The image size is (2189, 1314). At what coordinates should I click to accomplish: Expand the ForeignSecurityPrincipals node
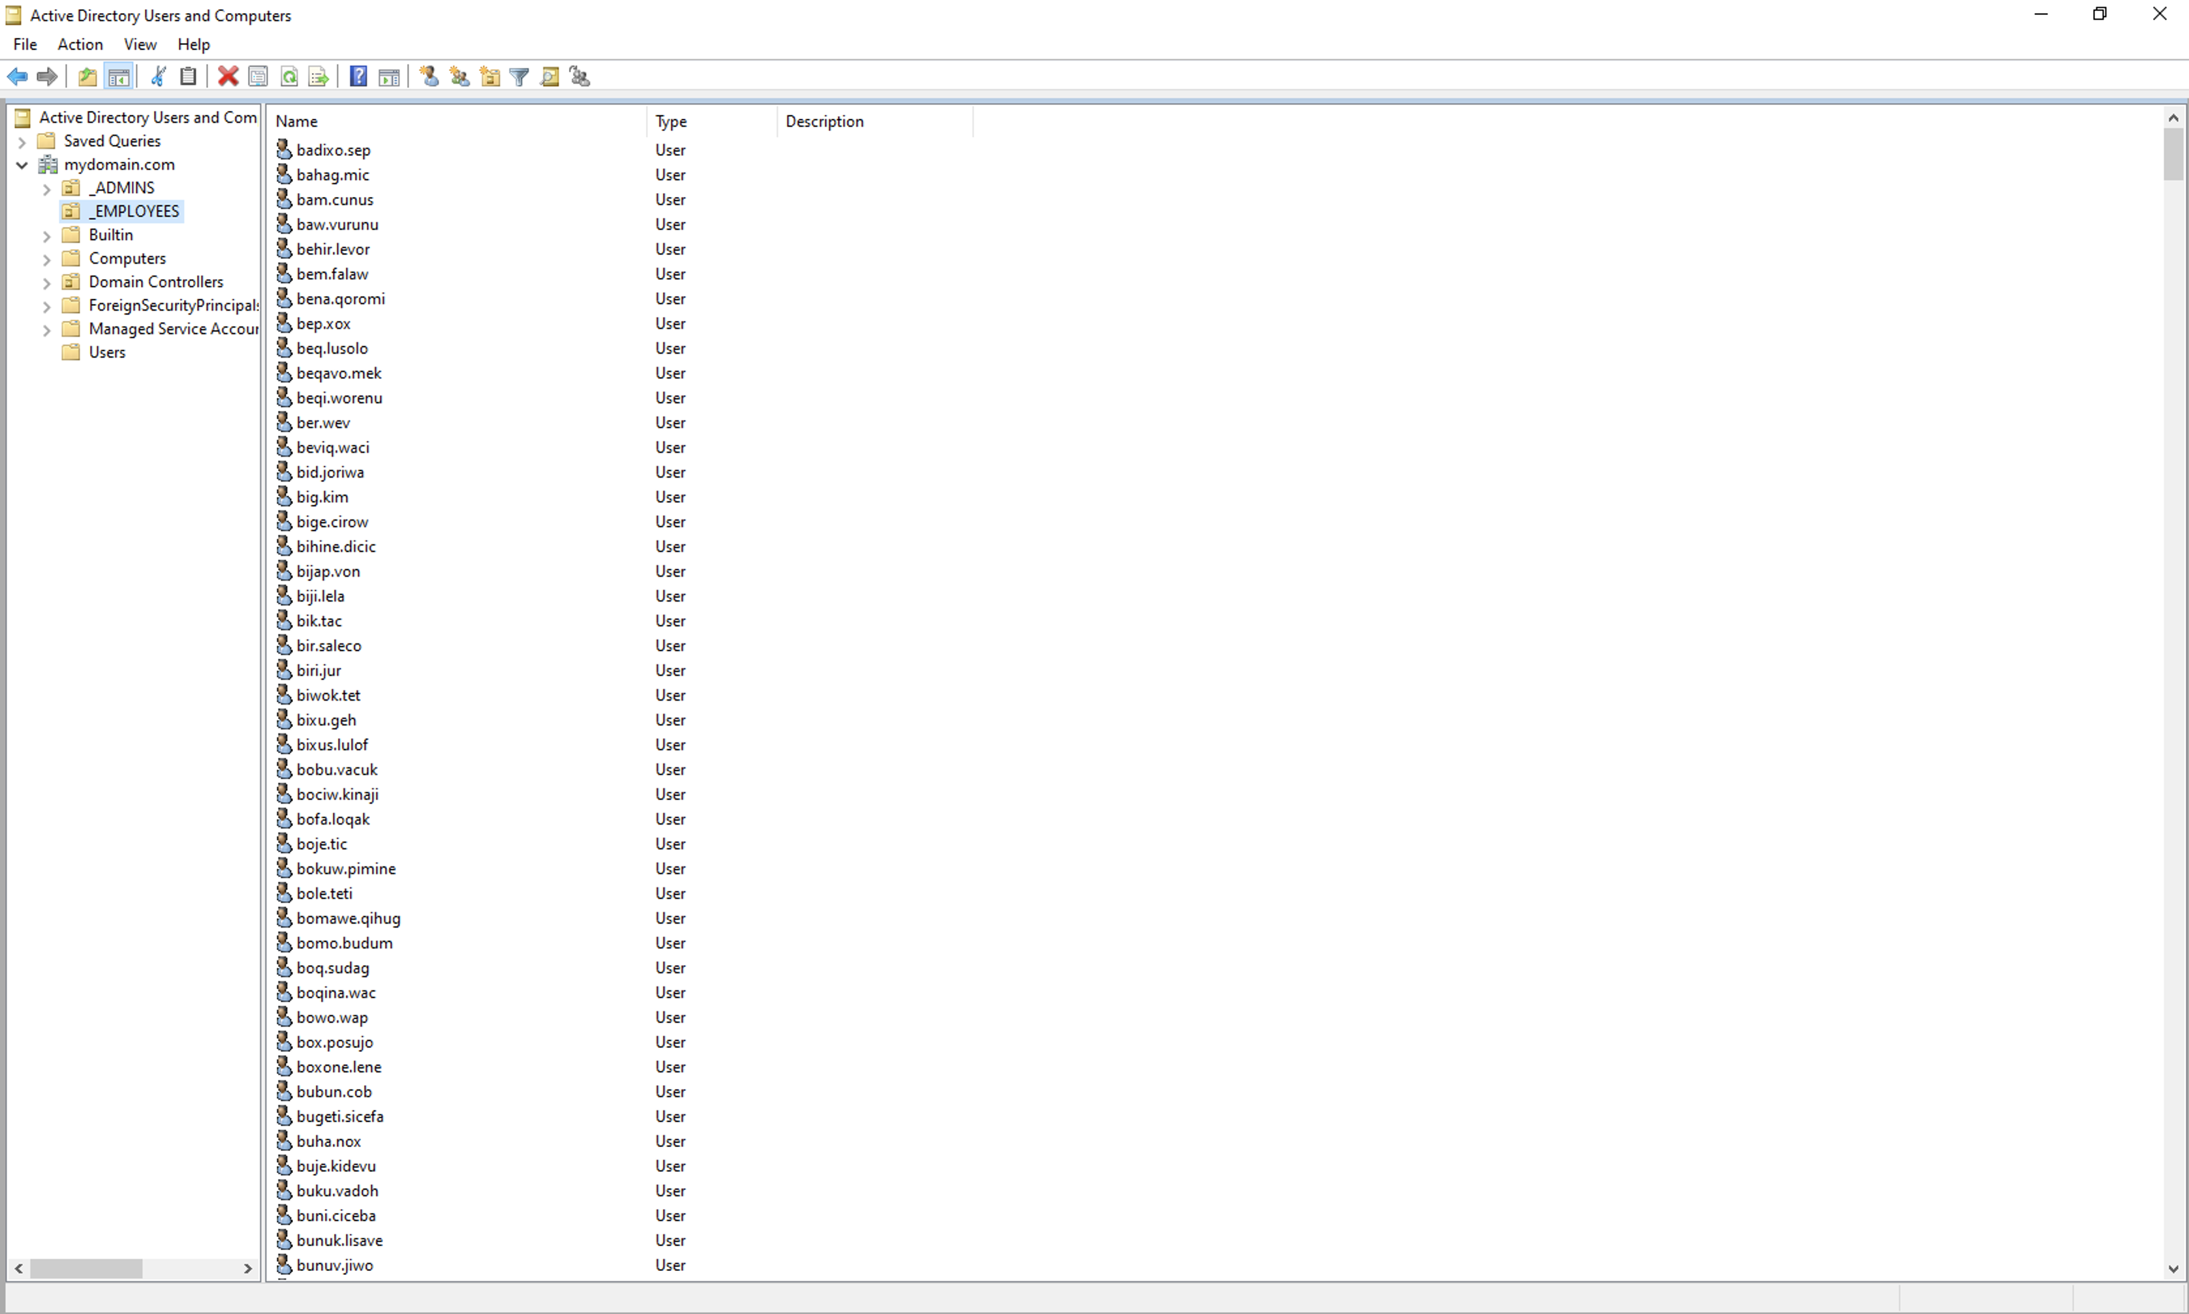[47, 307]
